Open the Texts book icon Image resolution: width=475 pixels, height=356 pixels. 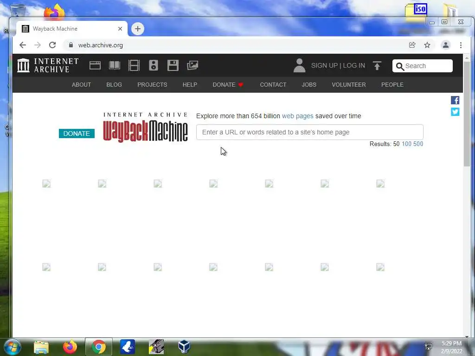(115, 65)
